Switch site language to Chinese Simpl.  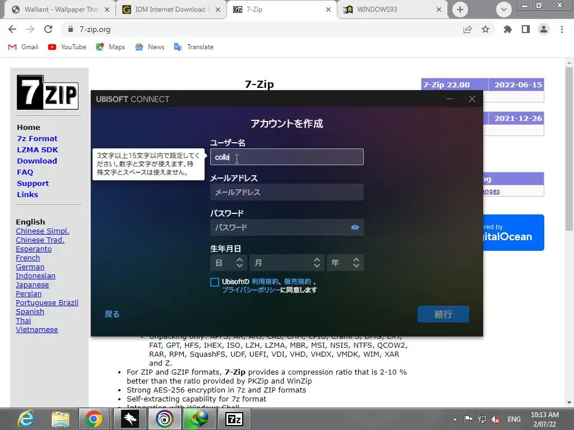coord(43,231)
